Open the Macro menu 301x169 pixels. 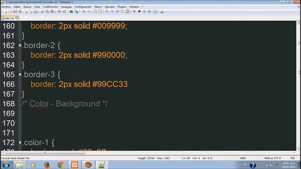[98, 7]
